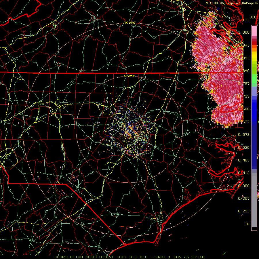The image size is (259, 259).
Task: Pick the orange swatch on the color bar
Action: click(x=254, y=50)
